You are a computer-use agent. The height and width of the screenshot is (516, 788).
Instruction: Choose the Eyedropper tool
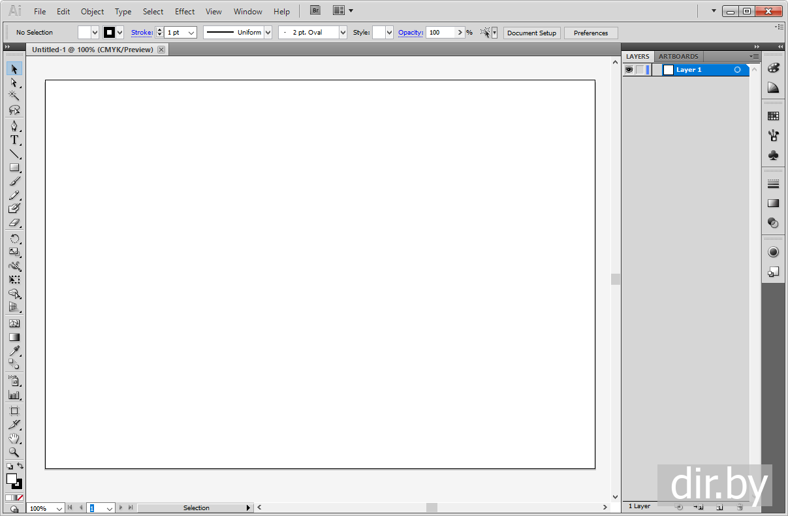click(14, 351)
